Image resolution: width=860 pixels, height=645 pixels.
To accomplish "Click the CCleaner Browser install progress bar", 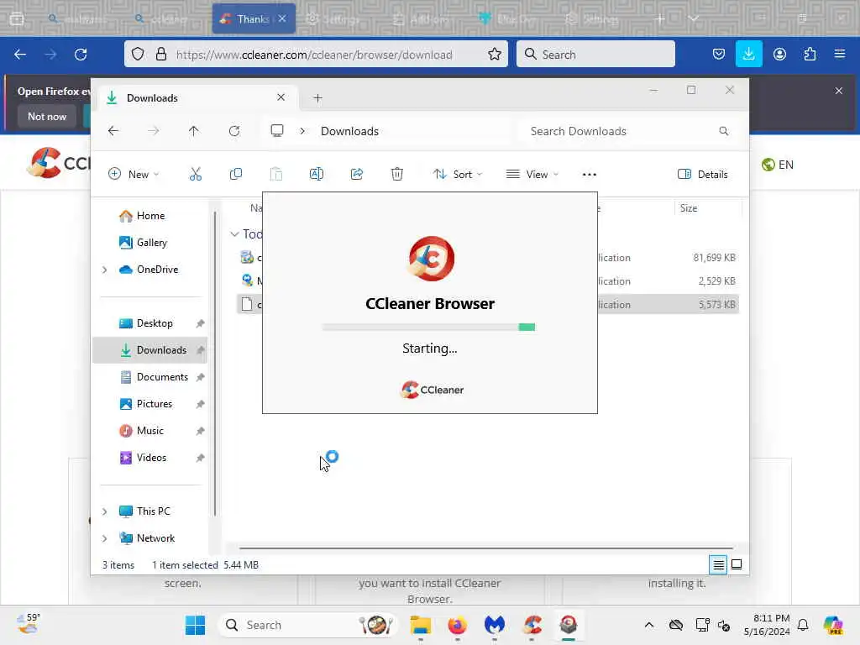I will coord(429,328).
